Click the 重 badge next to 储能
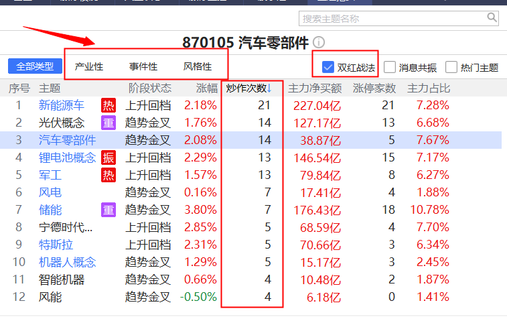507x319 pixels. click(108, 210)
